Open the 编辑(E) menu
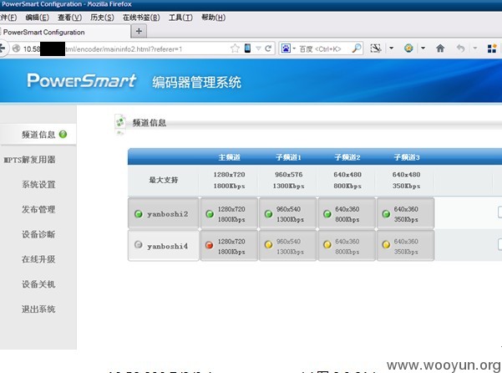The height and width of the screenshot is (373, 502). (x=37, y=18)
